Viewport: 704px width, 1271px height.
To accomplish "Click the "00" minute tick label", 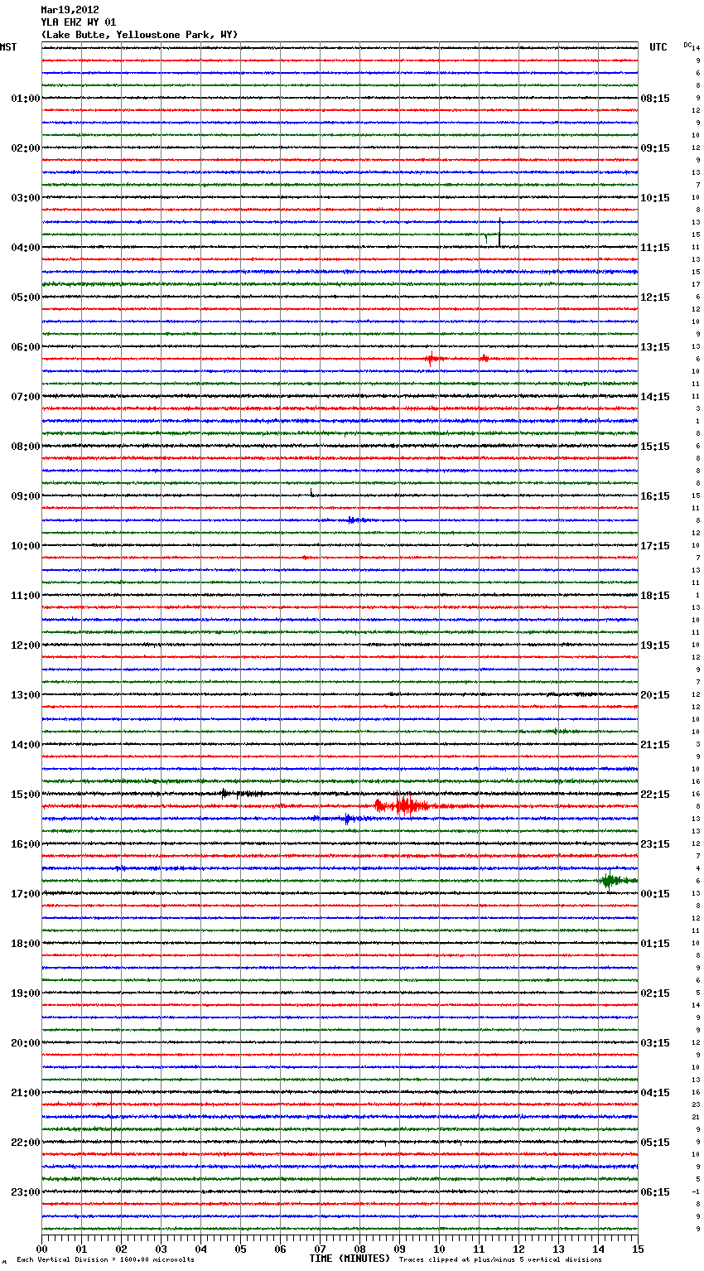I will click(x=41, y=1249).
